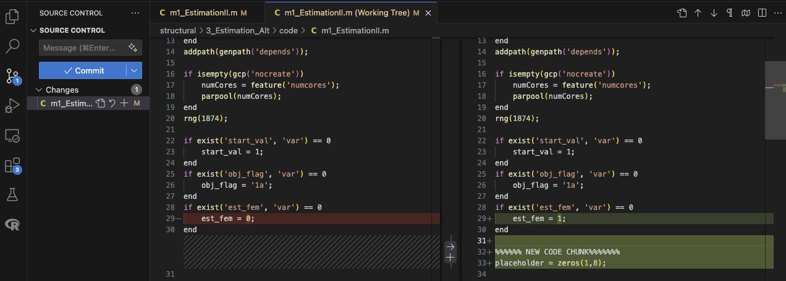The height and width of the screenshot is (281, 786).
Task: Open file icon on m1_Estim row
Action: 100,103
